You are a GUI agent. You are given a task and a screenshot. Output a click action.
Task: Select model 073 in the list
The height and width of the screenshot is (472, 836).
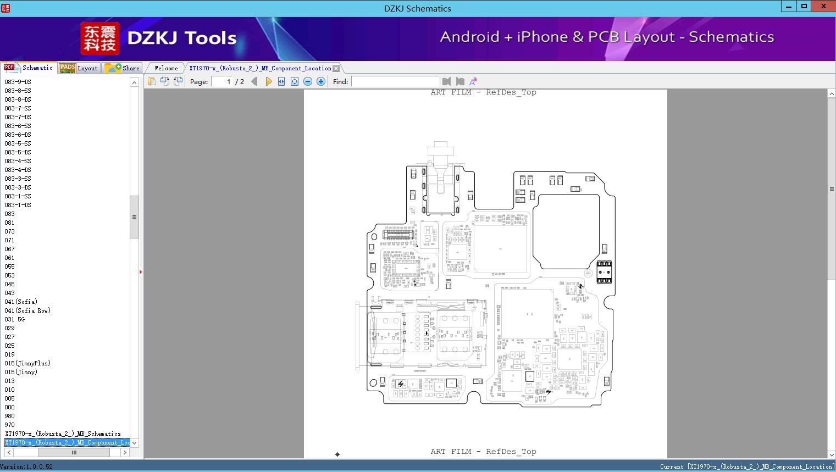[9, 231]
